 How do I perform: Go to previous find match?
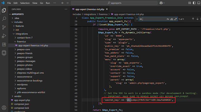[x=193, y=19]
